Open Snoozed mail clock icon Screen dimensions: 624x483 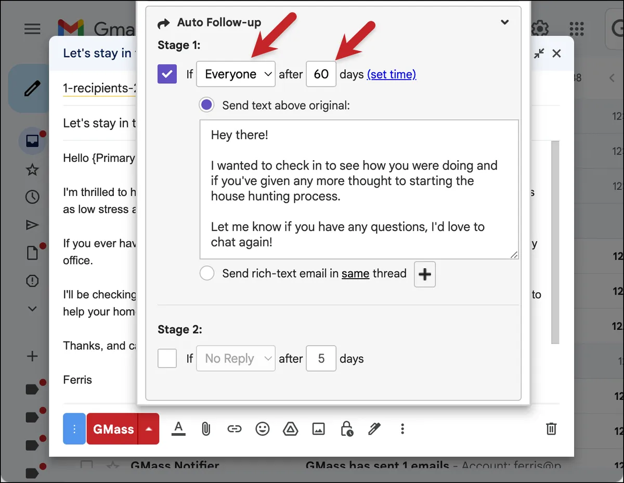coord(32,197)
